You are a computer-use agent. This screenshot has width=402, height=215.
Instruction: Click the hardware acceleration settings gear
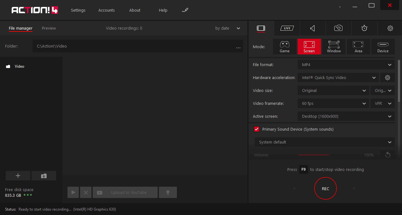click(387, 78)
